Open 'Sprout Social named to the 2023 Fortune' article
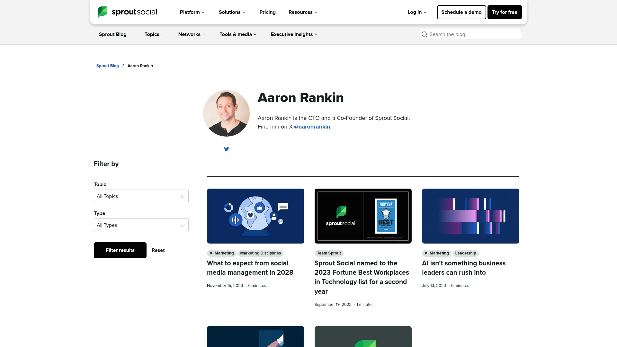 click(x=362, y=277)
